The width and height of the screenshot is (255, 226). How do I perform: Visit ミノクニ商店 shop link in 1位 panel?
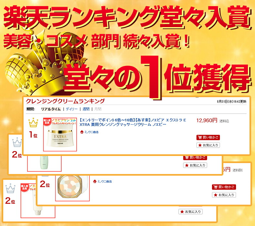point(91,132)
